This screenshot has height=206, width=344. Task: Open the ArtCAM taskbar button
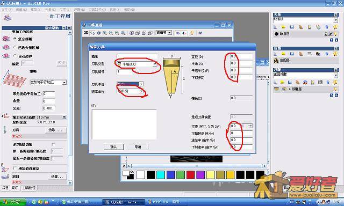(x=124, y=202)
